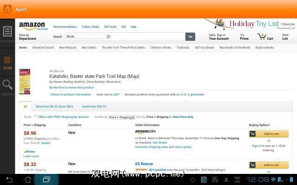Click Learn more under Prime

click(x=31, y=156)
